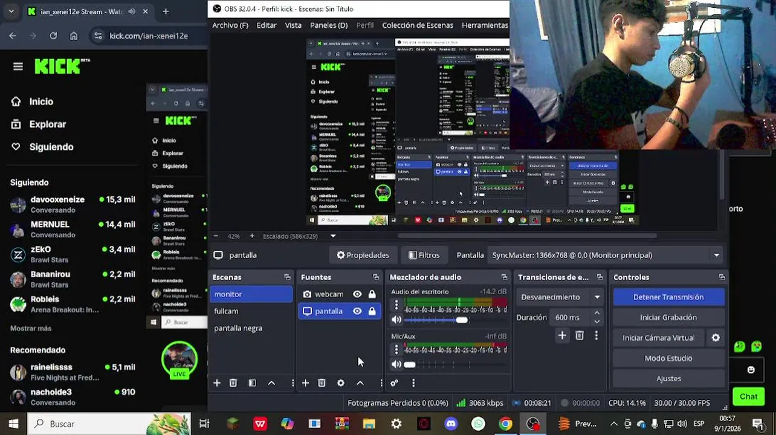Toggle lock on webcam source

point(372,294)
